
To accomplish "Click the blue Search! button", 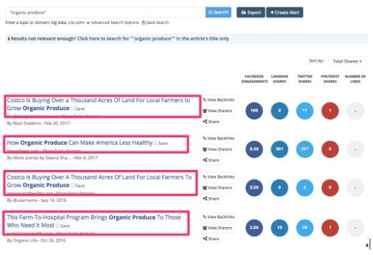I will (x=218, y=12).
